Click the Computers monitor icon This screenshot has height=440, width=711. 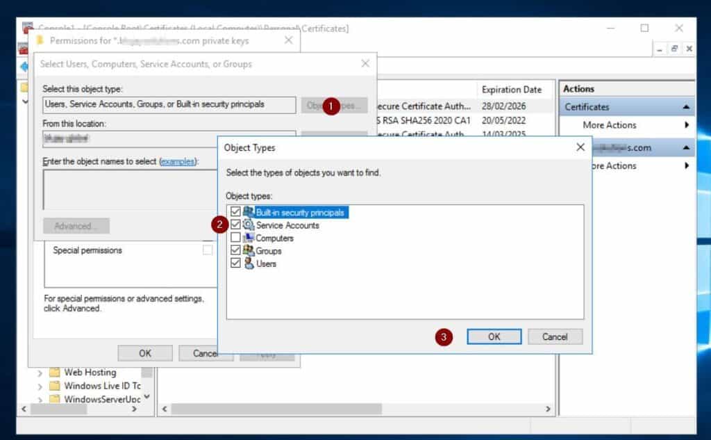[249, 237]
